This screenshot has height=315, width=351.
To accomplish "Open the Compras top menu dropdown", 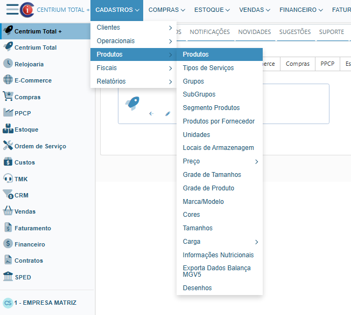I will point(166,10).
